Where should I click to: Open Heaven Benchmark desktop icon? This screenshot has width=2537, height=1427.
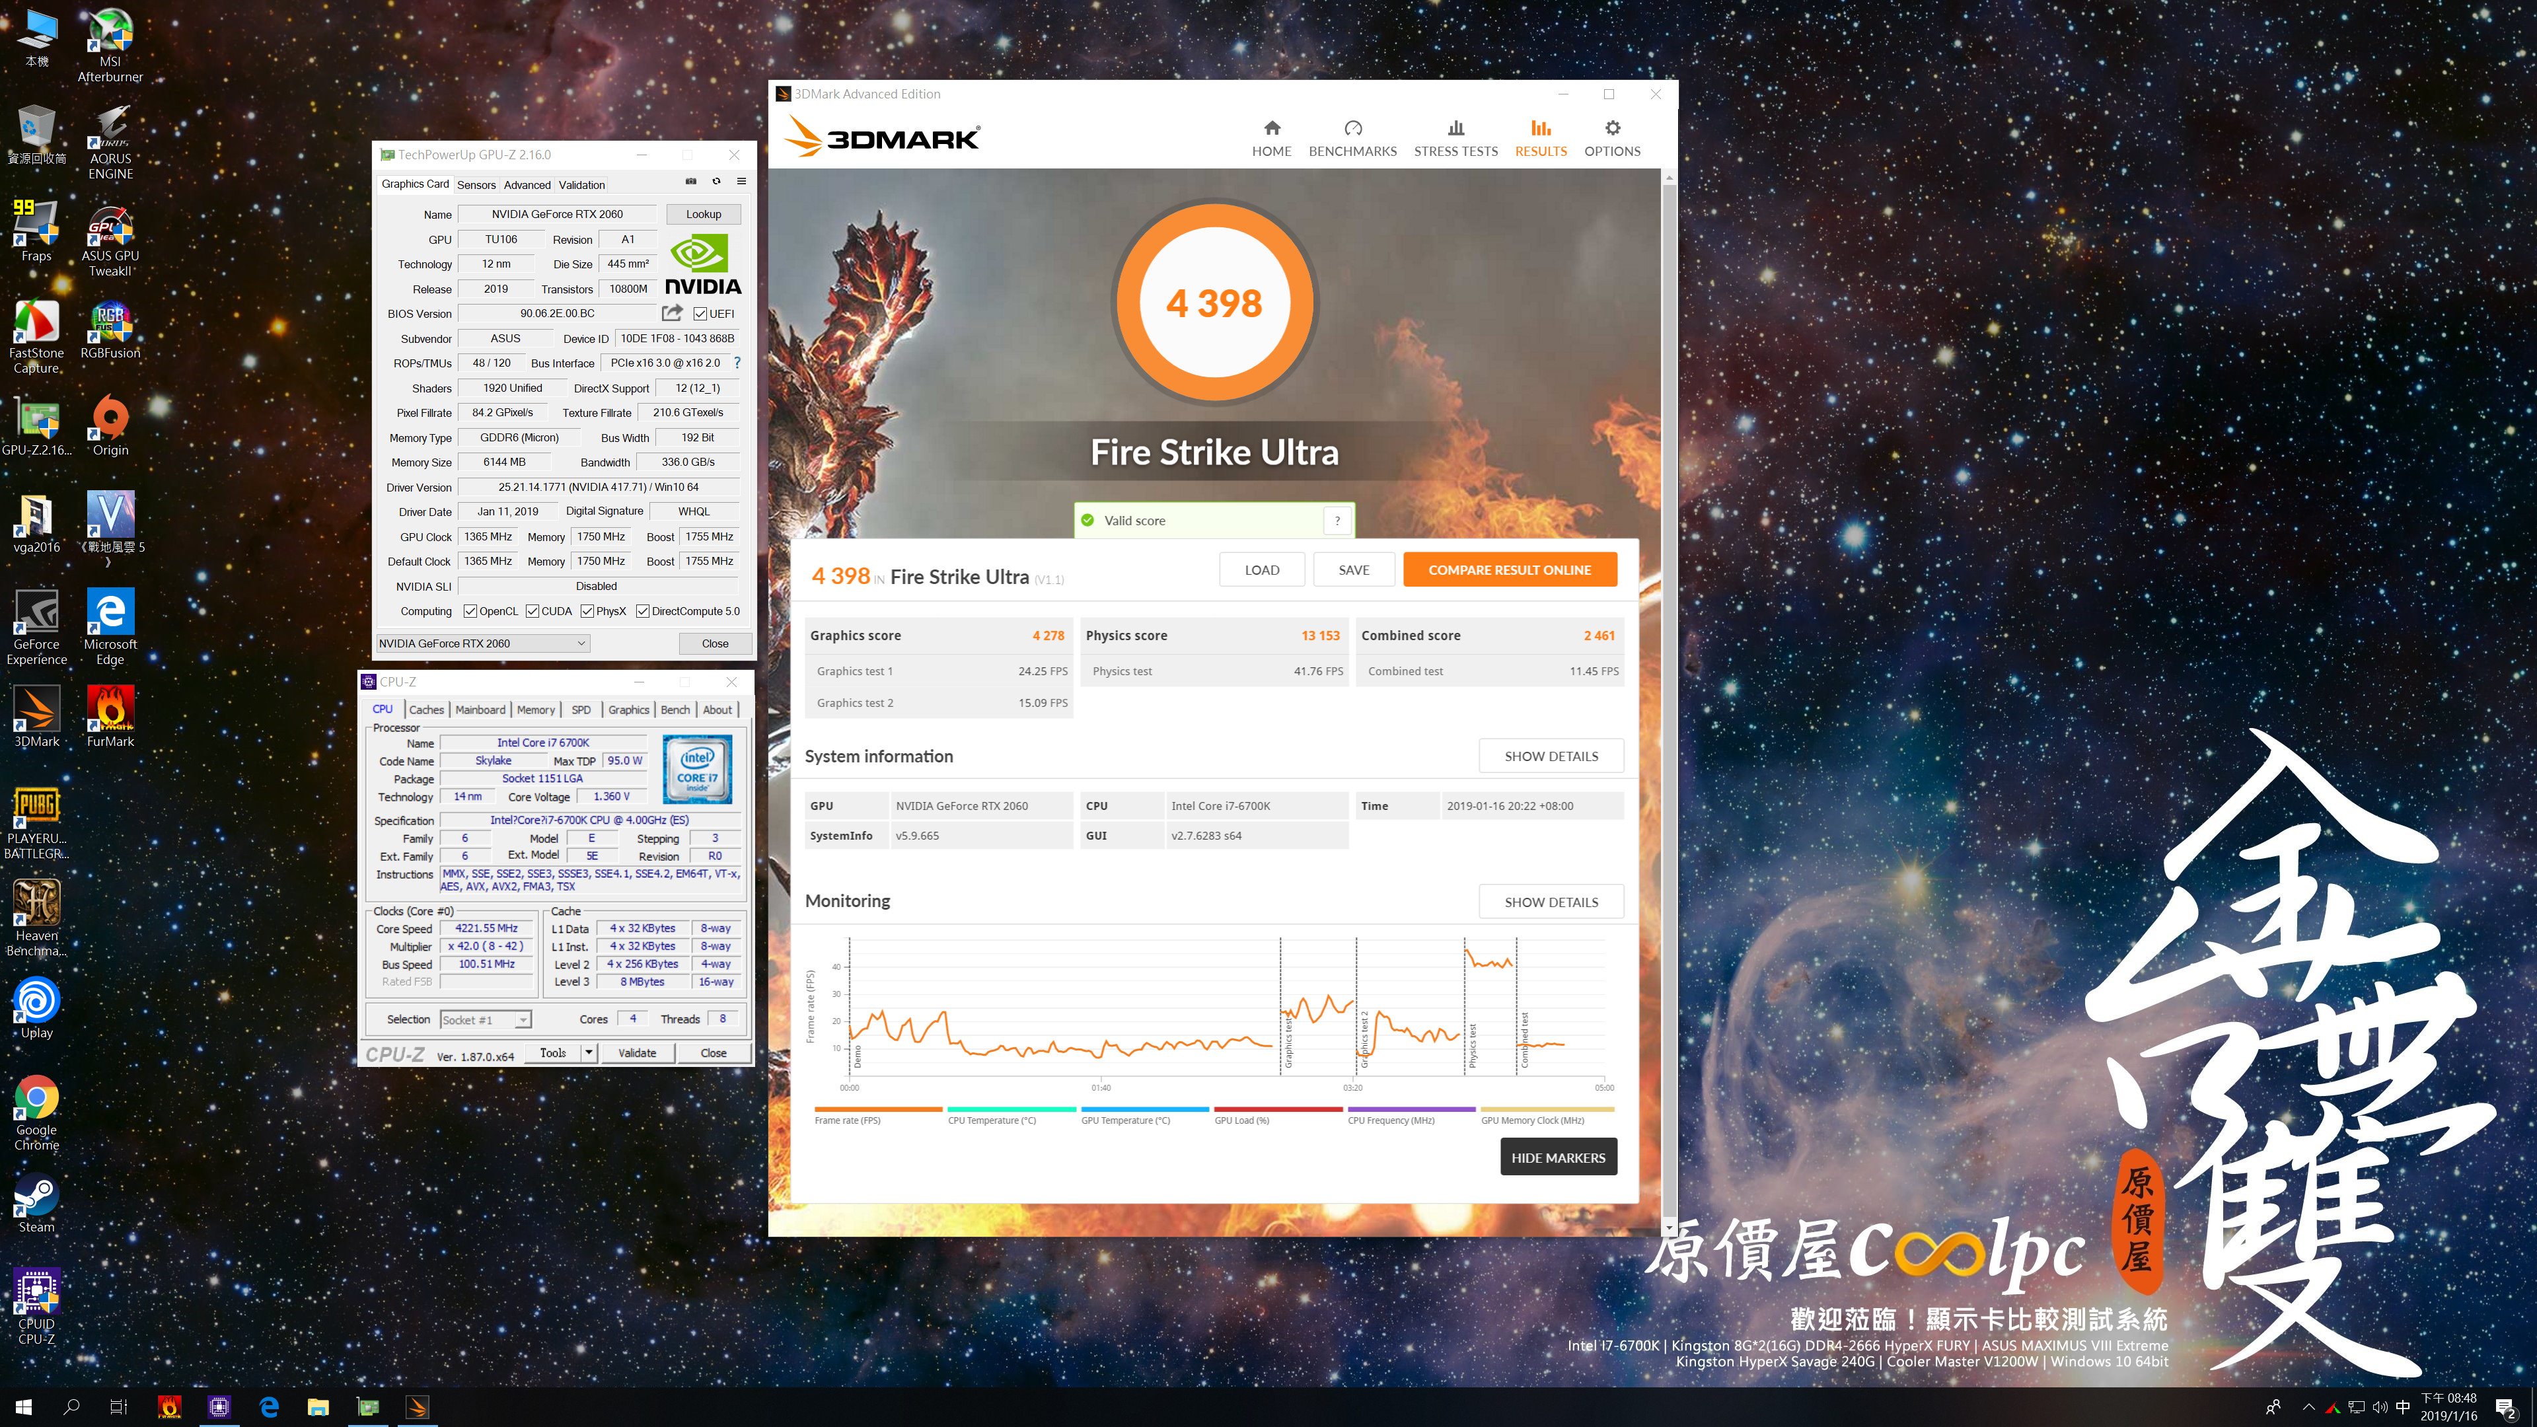coord(36,918)
